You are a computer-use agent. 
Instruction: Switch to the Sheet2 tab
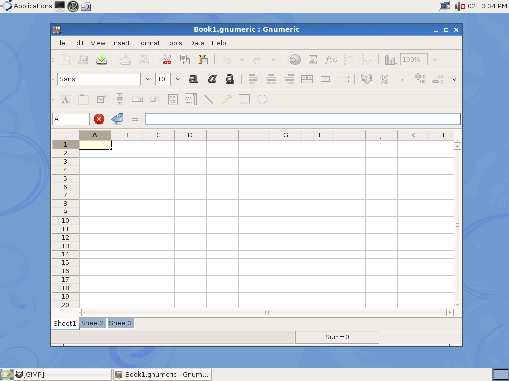[92, 323]
